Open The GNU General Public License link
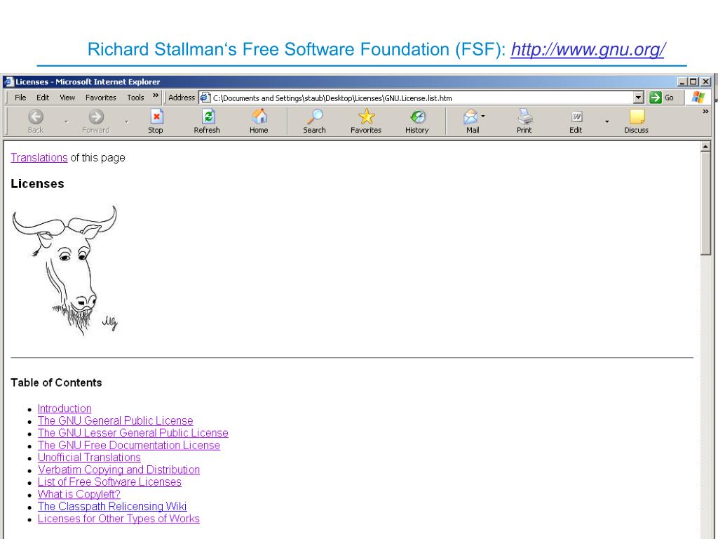The image size is (718, 539). point(116,421)
